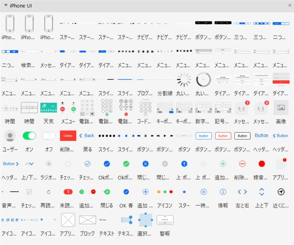Select the first iPhone frame shape
The height and width of the screenshot is (245, 294).
10,24
